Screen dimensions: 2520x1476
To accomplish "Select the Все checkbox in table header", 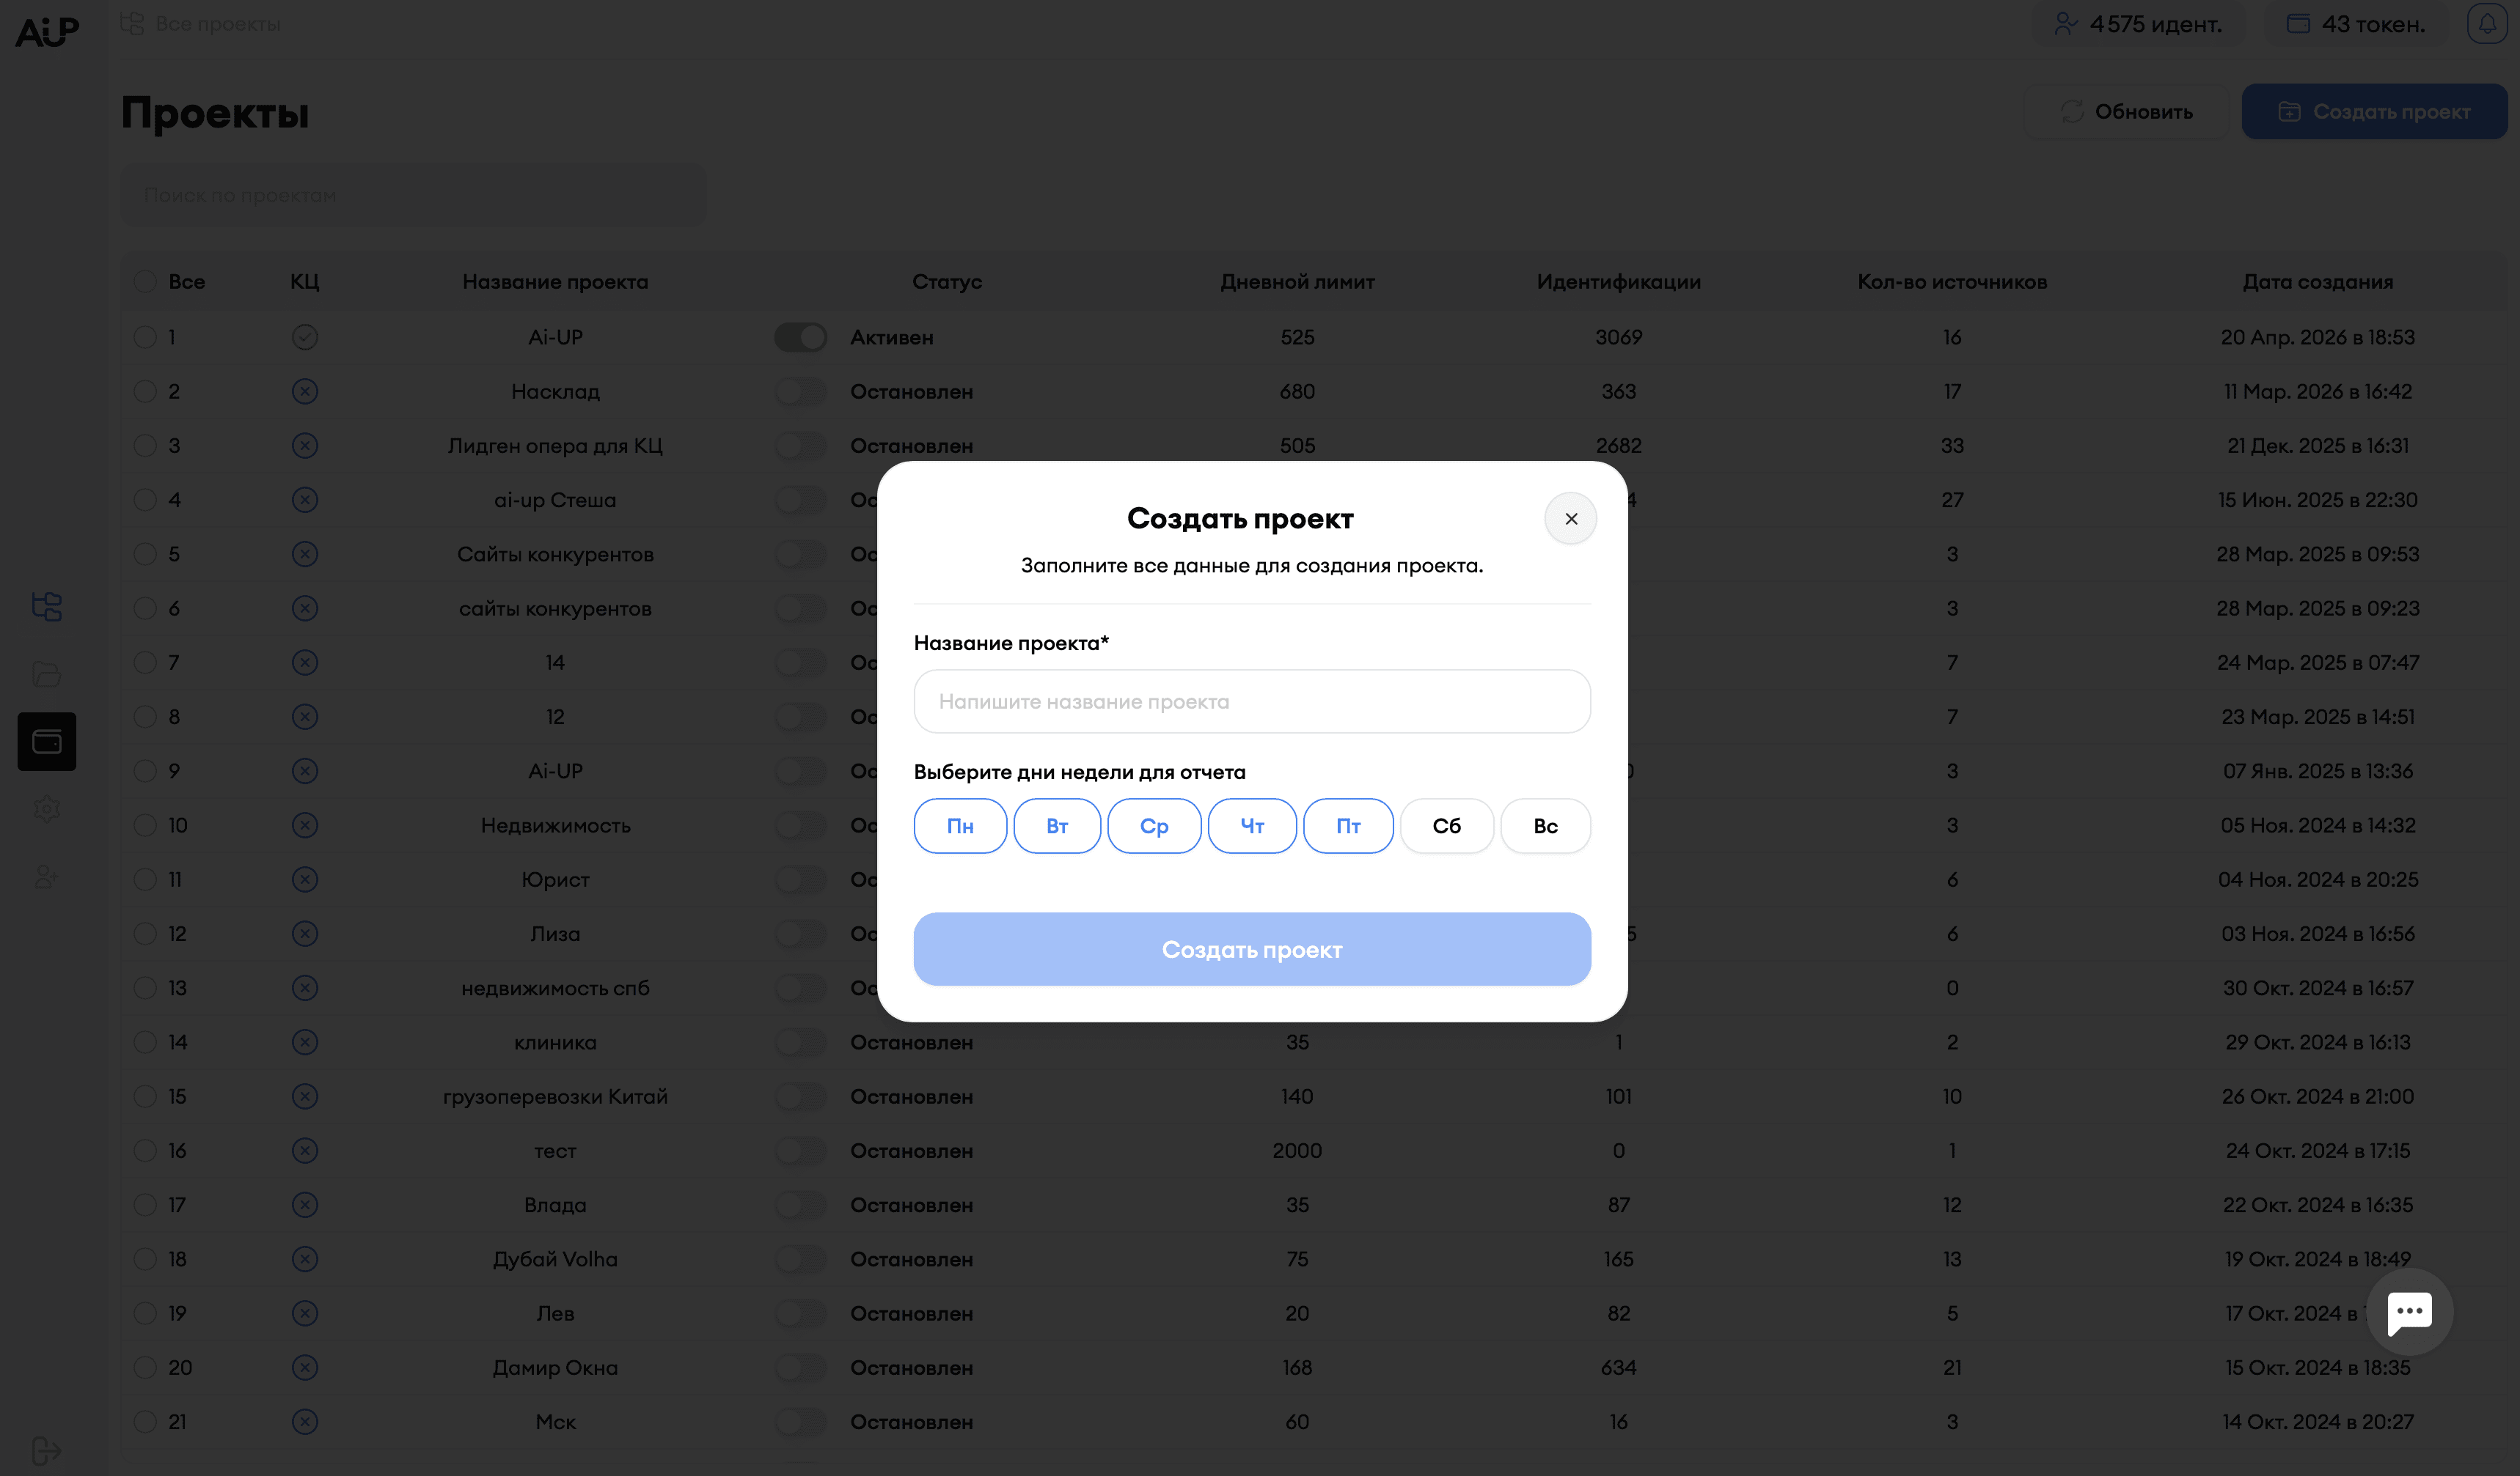I will click(x=146, y=282).
